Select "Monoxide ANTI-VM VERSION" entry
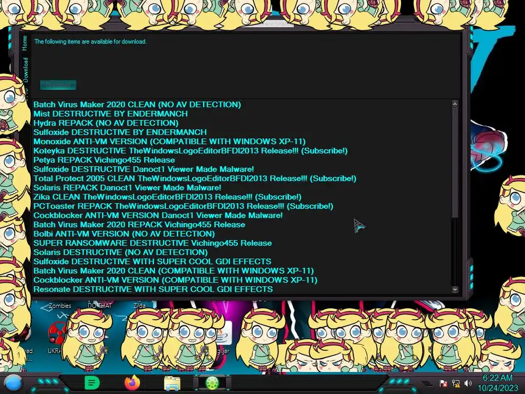 click(x=169, y=142)
